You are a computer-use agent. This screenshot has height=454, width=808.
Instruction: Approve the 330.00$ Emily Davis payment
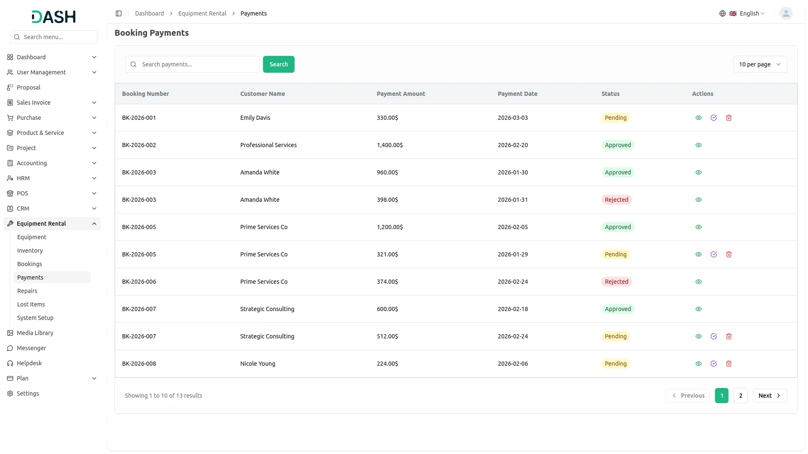(713, 118)
